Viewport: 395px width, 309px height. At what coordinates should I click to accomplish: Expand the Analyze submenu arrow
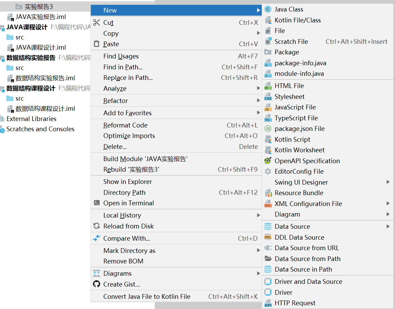click(258, 88)
